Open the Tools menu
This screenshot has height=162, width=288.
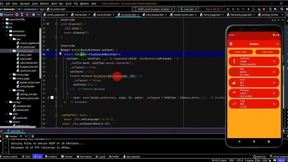pos(68,4)
